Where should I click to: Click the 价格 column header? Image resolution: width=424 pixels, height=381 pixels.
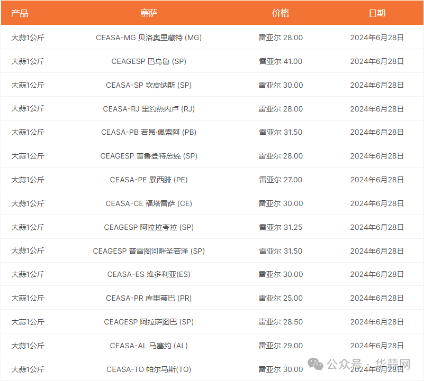point(281,13)
